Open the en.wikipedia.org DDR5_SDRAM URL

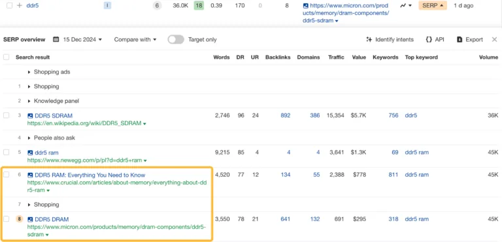[x=84, y=123]
